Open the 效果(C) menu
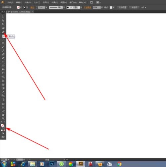Screen dimensions: 166x167 click(x=55, y=2)
